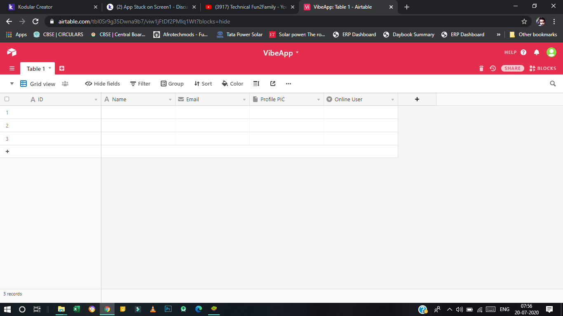Click the Share button
The image size is (563, 316).
point(513,68)
